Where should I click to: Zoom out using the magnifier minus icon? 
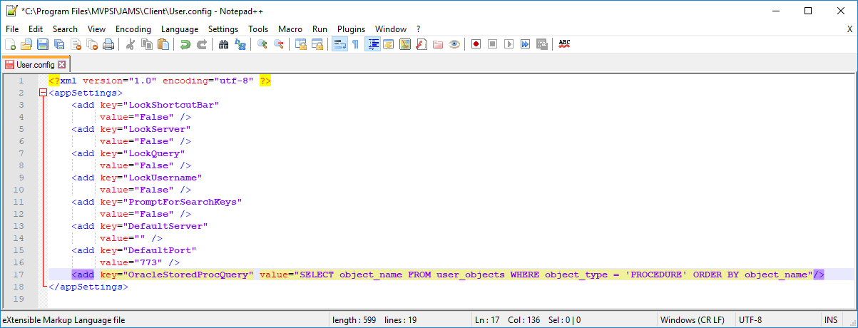[279, 44]
